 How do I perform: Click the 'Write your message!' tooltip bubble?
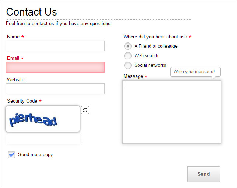[195, 72]
